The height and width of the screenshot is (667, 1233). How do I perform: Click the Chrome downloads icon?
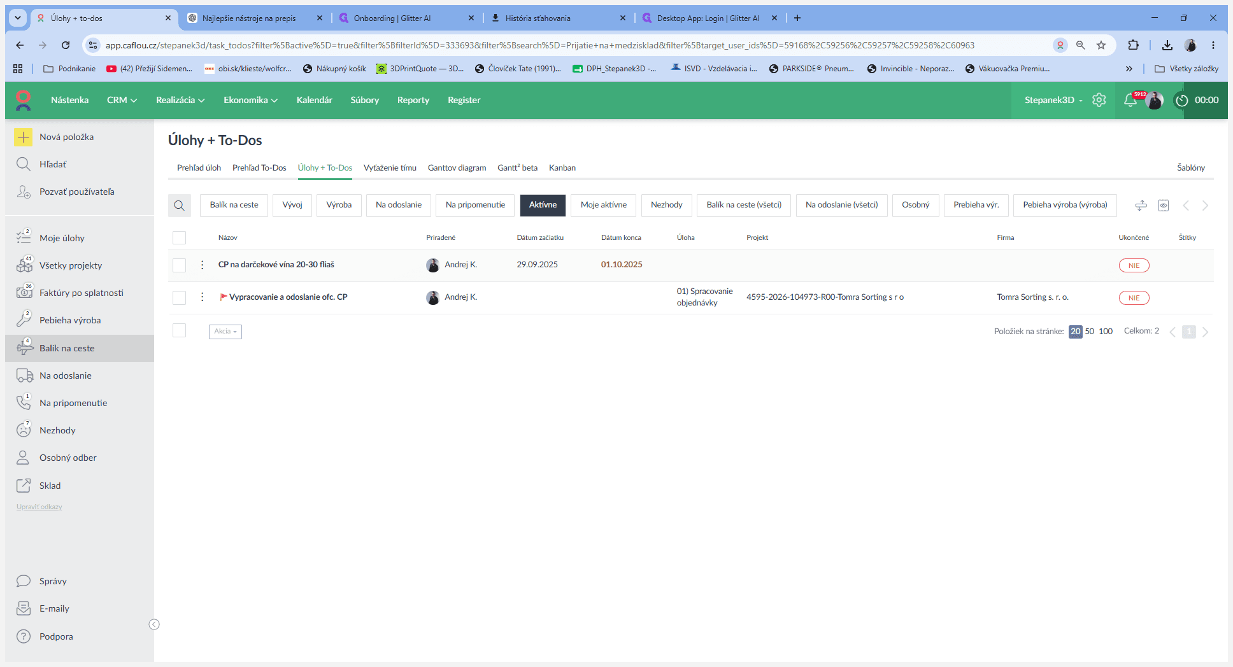[1167, 45]
